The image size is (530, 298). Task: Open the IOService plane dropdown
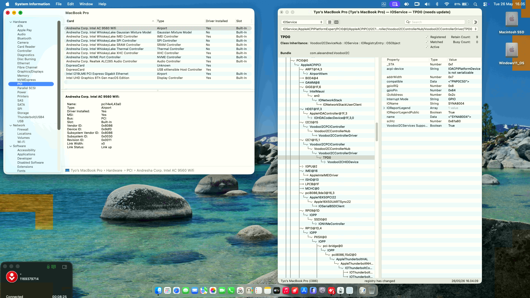(302, 22)
